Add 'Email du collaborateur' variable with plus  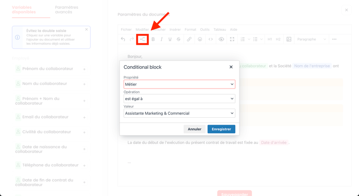[x=84, y=118]
